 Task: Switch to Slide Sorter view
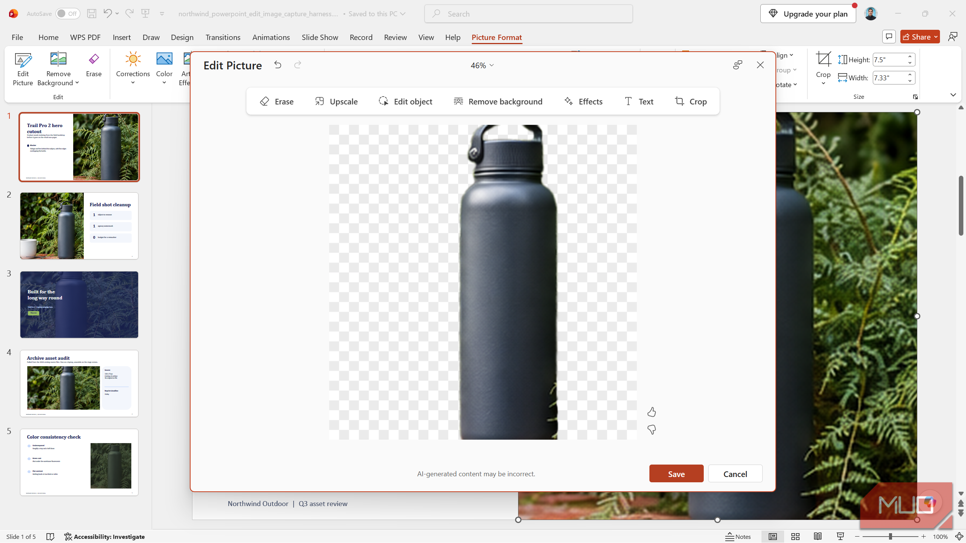[x=795, y=537]
